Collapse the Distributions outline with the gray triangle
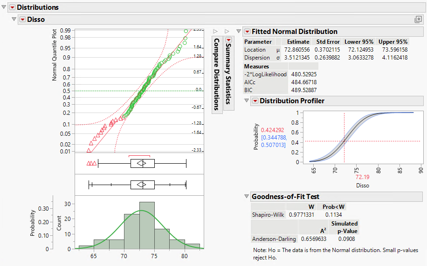Image resolution: width=427 pixels, height=266 pixels. pos(4,7)
